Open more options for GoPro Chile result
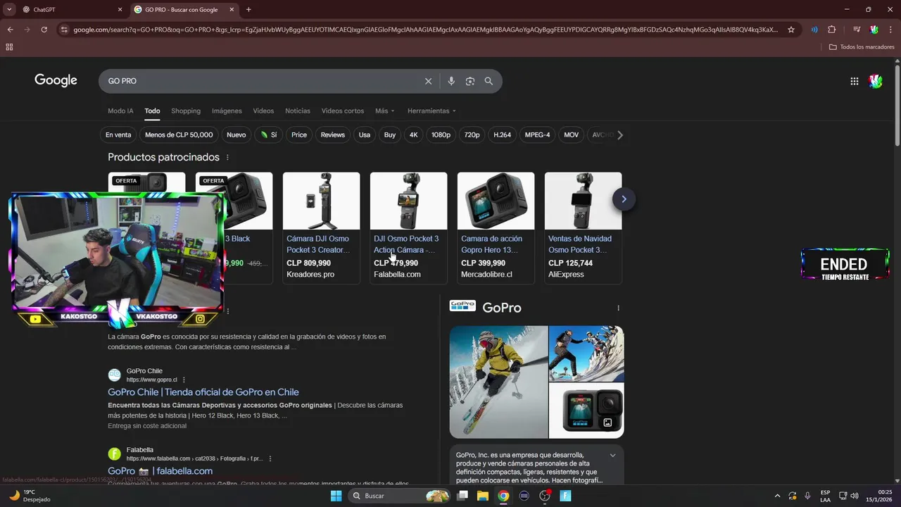 coord(184,380)
